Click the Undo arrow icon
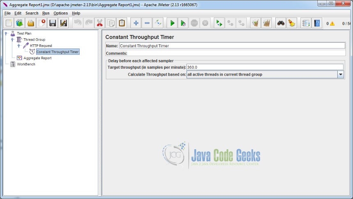Viewport: 353px width, 199px height. point(78,23)
